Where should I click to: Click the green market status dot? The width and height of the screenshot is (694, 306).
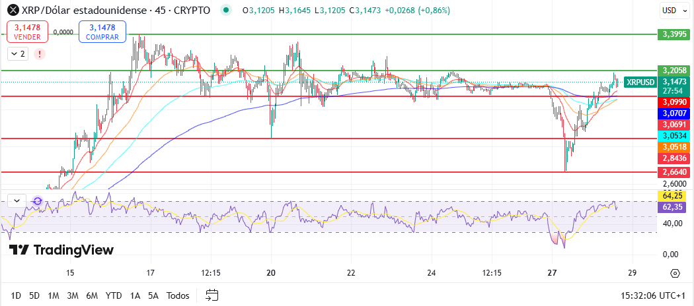pyautogui.click(x=227, y=10)
